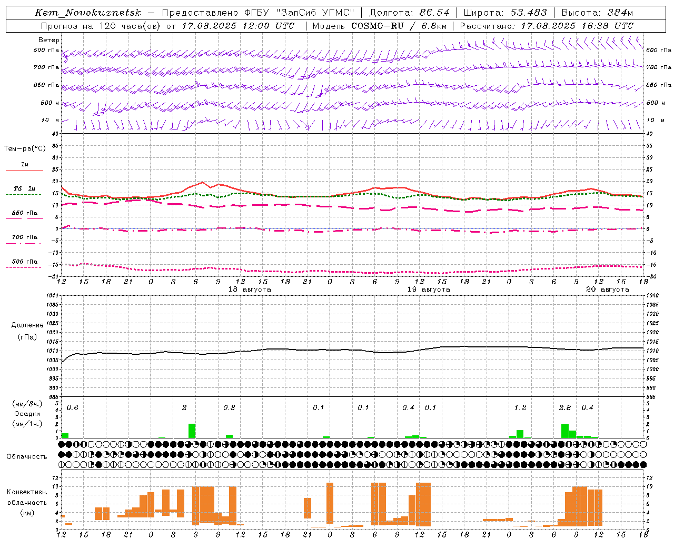Click the 'Тем-ра(°C)' temperature label
This screenshot has height=539, width=674.
pos(25,148)
